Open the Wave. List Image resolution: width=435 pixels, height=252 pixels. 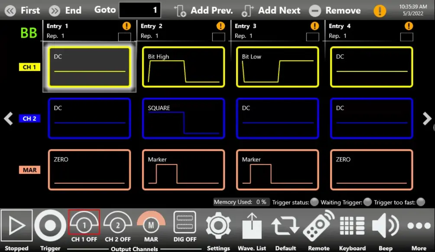click(252, 226)
